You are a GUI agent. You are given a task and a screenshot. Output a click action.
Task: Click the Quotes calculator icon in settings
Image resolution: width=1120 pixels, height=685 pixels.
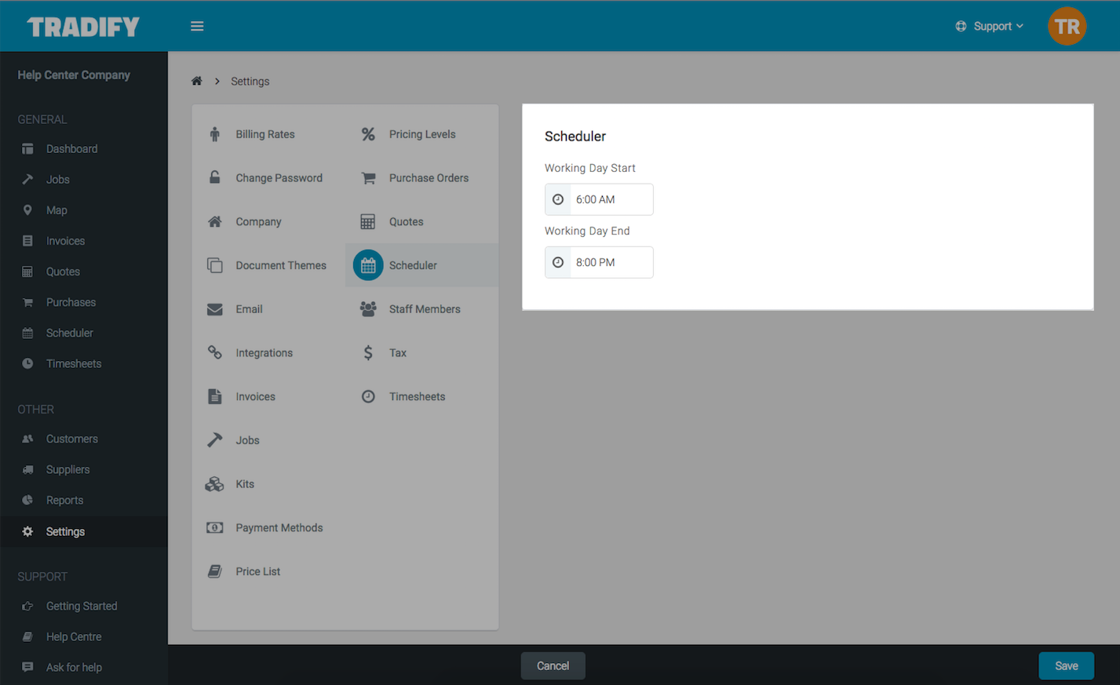click(368, 221)
